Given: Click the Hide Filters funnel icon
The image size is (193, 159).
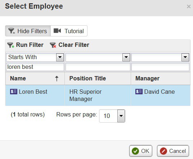Looking at the screenshot, I should tap(12, 31).
